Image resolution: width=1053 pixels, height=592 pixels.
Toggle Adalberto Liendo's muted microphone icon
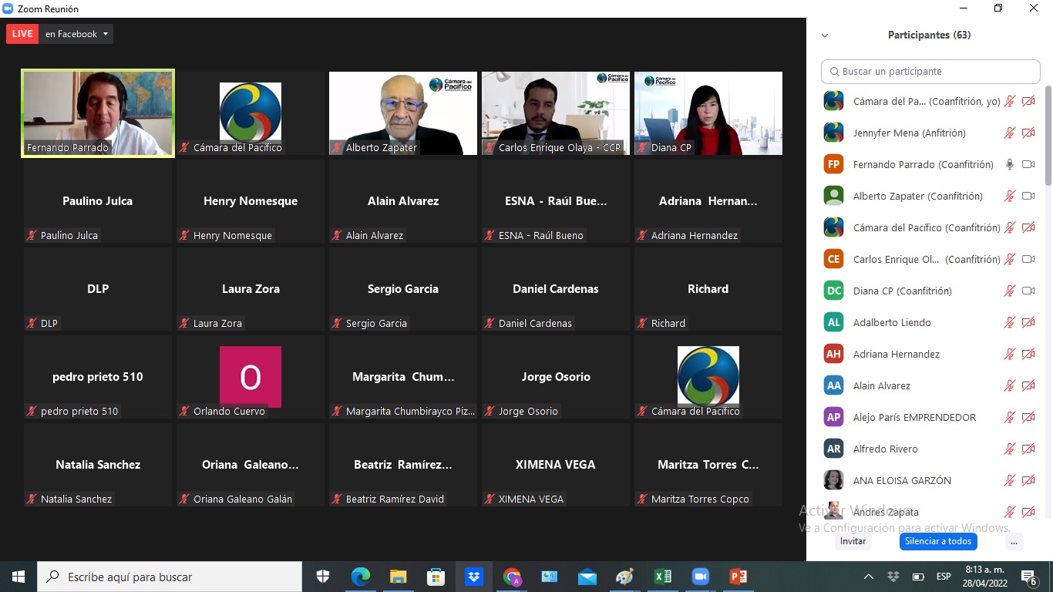pyautogui.click(x=1010, y=322)
